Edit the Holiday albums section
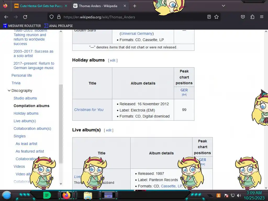This screenshot has width=268, height=201. pyautogui.click(x=113, y=60)
